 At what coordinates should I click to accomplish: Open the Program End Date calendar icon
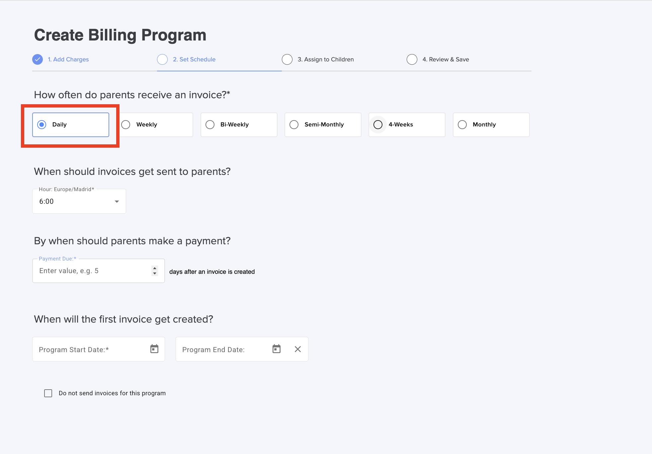(277, 349)
